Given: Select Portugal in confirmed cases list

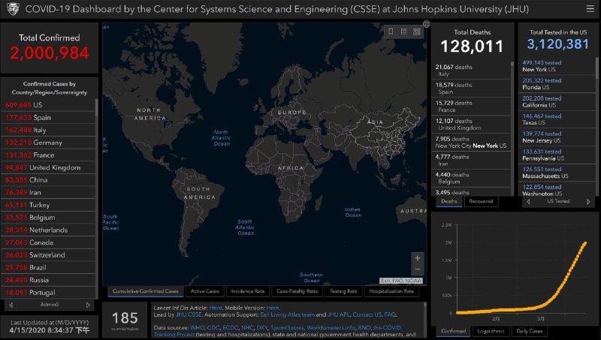Looking at the screenshot, I should click(x=48, y=293).
